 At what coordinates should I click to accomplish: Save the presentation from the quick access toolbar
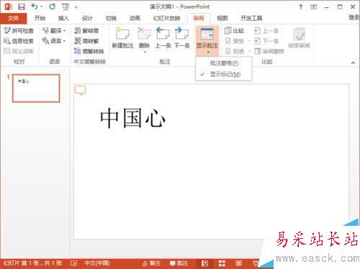coord(22,6)
